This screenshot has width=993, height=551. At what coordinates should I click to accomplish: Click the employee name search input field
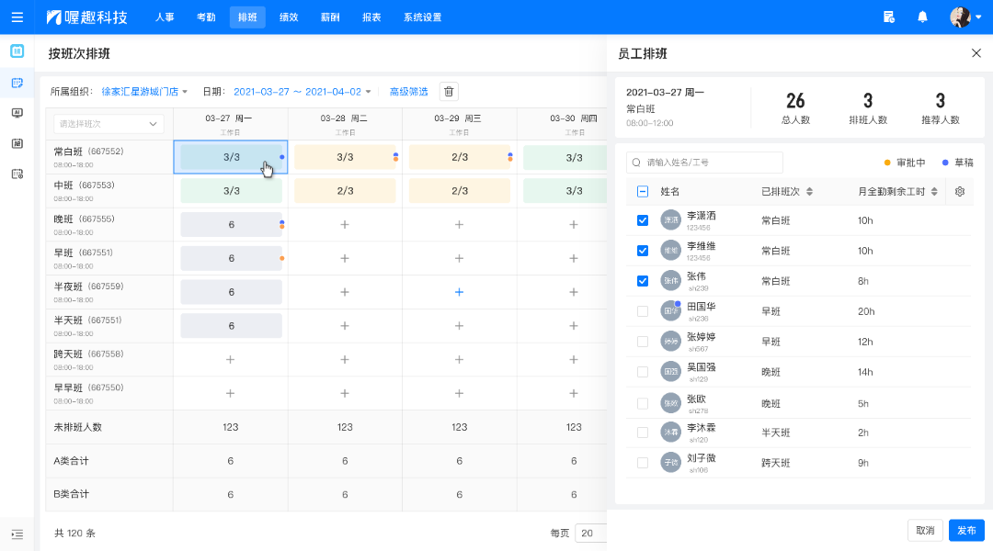point(703,162)
